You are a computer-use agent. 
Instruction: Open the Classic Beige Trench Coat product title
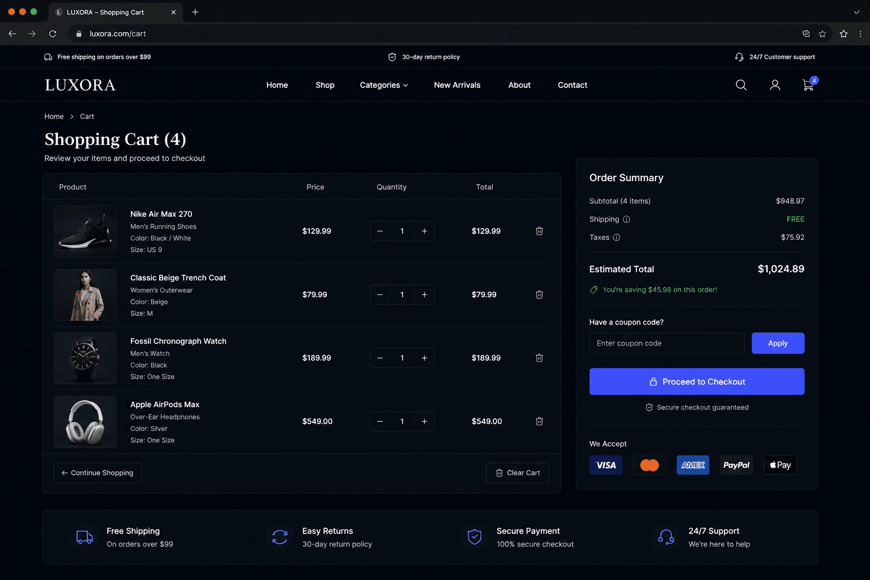[178, 278]
